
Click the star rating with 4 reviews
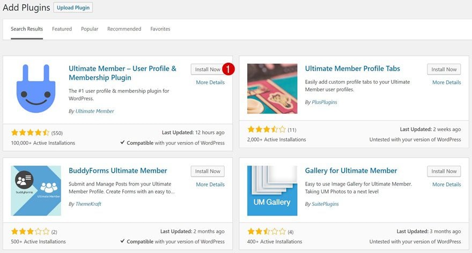pyautogui.click(x=267, y=232)
